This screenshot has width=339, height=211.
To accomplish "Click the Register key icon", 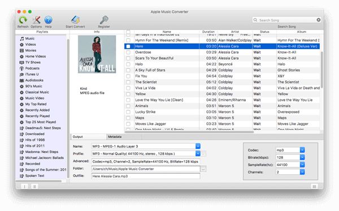I will pos(104,20).
